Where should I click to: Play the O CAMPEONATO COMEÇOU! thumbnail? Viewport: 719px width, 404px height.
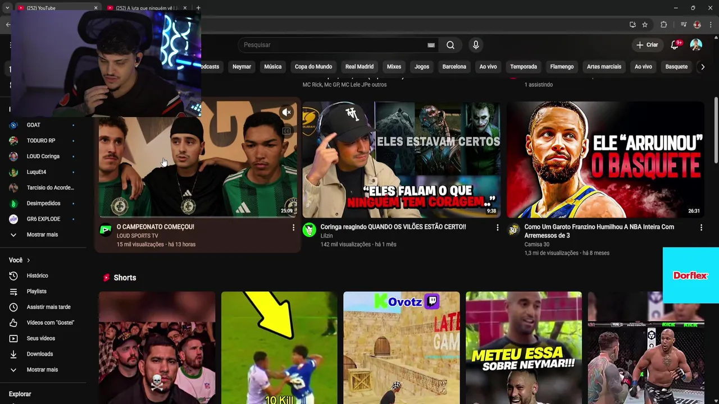click(198, 159)
